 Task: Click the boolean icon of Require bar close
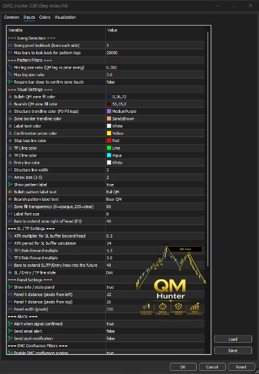pos(10,82)
